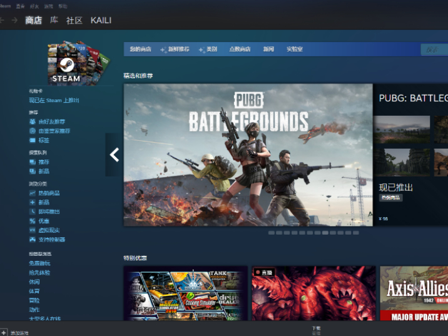Click the tag icon beside 标签
Image resolution: width=448 pixels, height=336 pixels.
[x=33, y=140]
